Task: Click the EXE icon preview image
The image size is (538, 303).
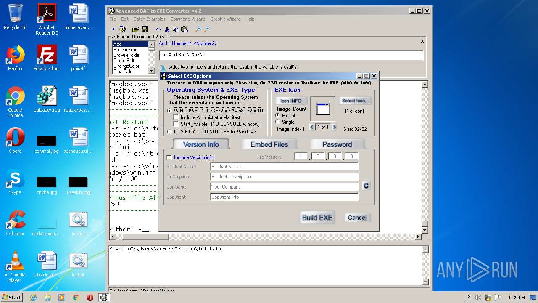Action: [323, 109]
